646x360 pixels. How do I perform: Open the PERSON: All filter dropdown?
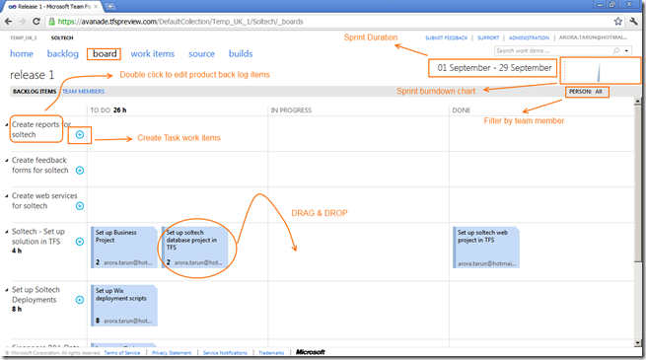coord(586,92)
